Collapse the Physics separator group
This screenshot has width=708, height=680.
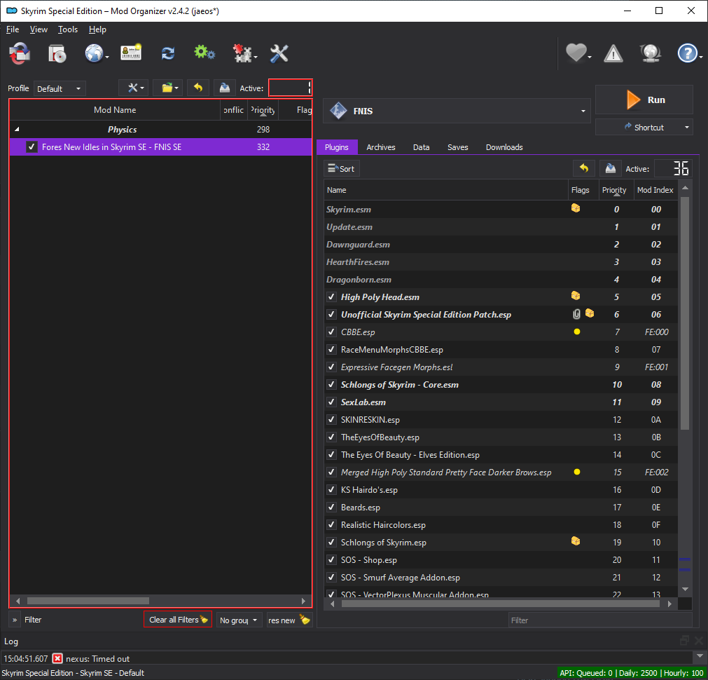pyautogui.click(x=17, y=129)
